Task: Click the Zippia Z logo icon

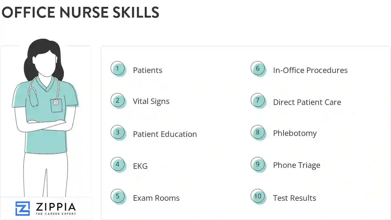Action: point(22,208)
